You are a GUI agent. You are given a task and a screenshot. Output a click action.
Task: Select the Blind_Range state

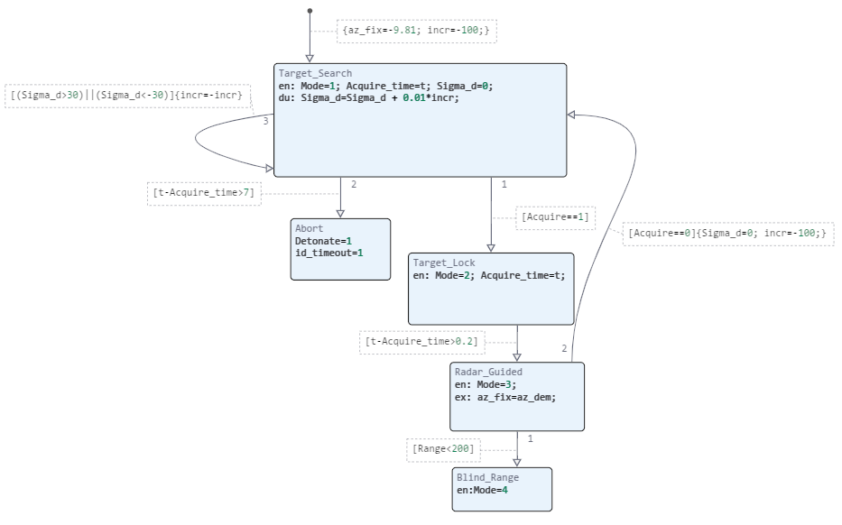(x=502, y=494)
